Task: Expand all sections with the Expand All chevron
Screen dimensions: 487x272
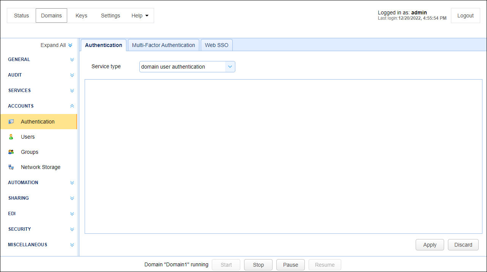Action: coord(70,45)
